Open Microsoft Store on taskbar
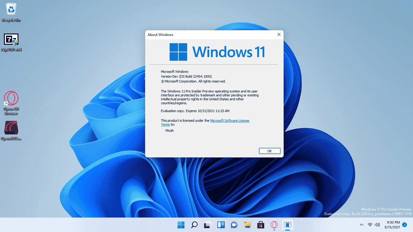 point(261,225)
